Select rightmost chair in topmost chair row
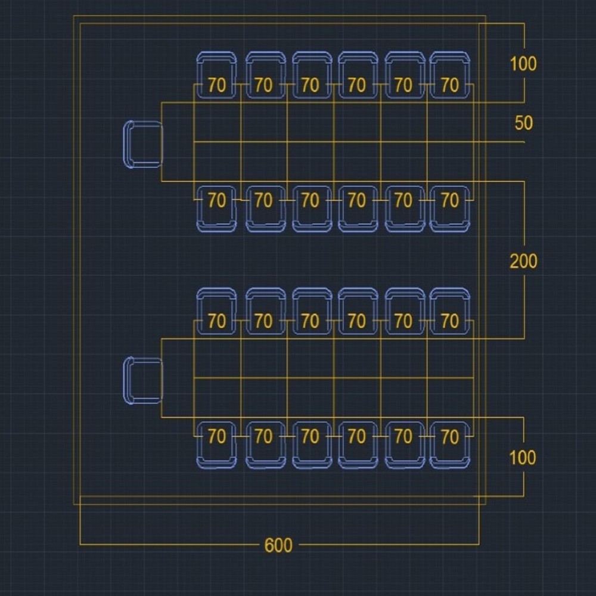 pos(450,74)
